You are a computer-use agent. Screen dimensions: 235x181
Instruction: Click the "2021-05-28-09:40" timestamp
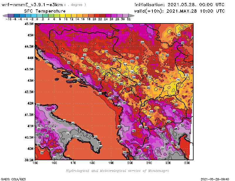click(215, 179)
